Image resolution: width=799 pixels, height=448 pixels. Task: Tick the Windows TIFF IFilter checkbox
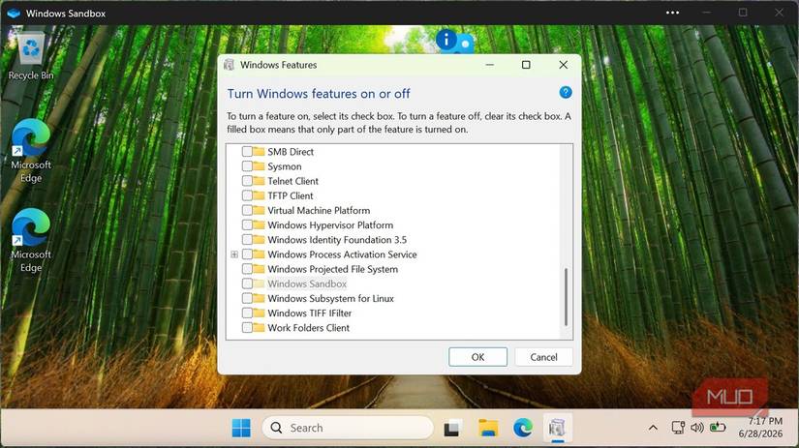click(247, 314)
